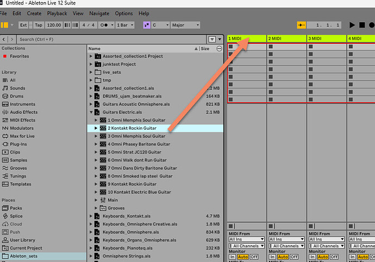Select Favorites collection
Screen dimensions: 375x262
coord(20,56)
